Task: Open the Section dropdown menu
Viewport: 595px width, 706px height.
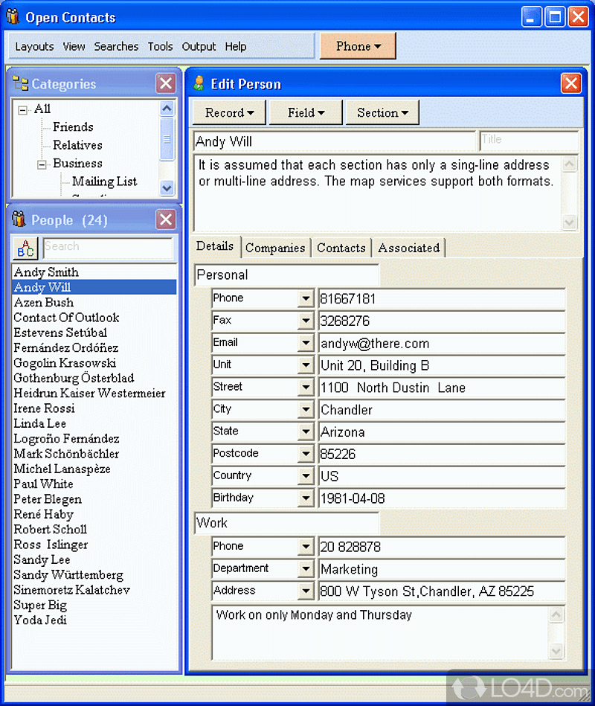Action: point(382,112)
